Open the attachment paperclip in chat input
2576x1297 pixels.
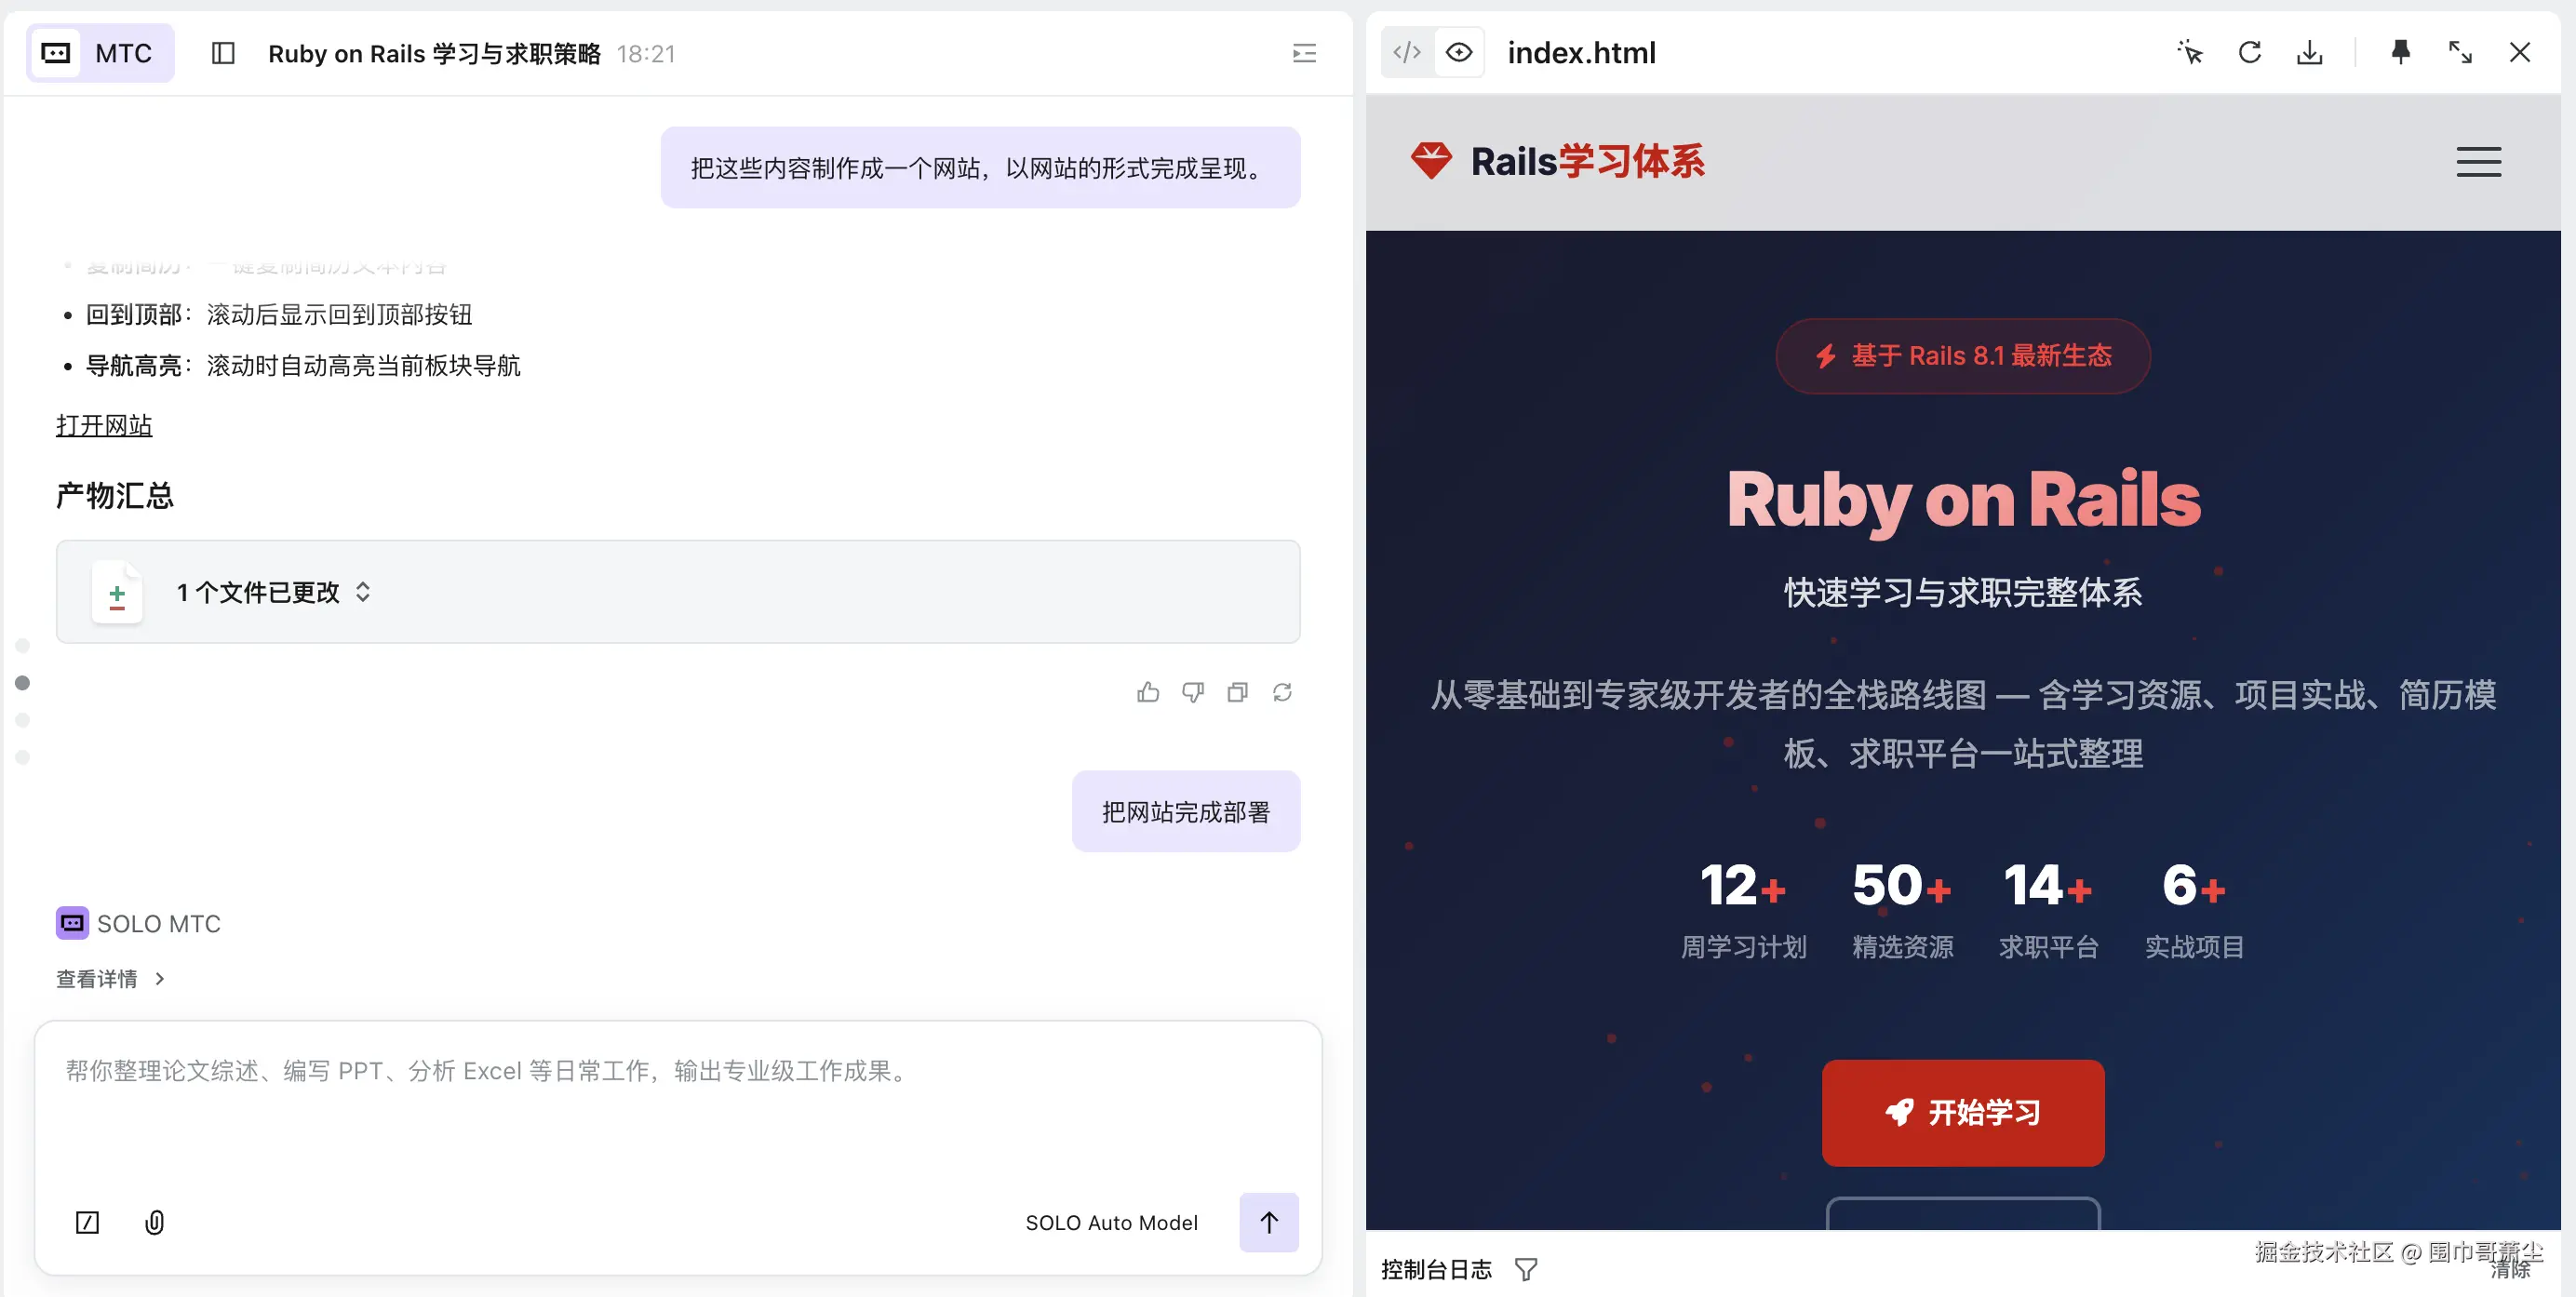[154, 1222]
